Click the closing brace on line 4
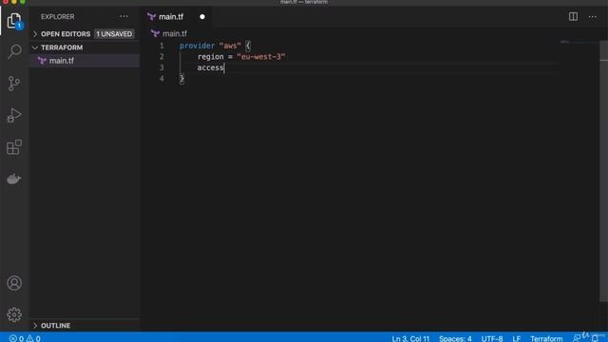 coord(181,78)
